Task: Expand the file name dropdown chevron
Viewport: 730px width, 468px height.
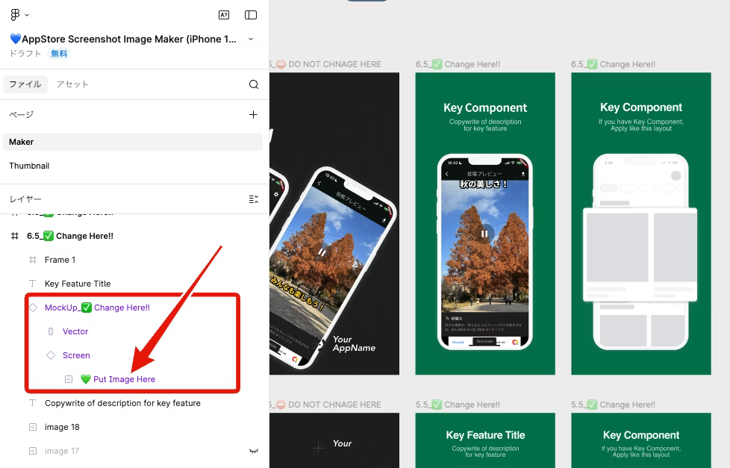Action: click(251, 39)
